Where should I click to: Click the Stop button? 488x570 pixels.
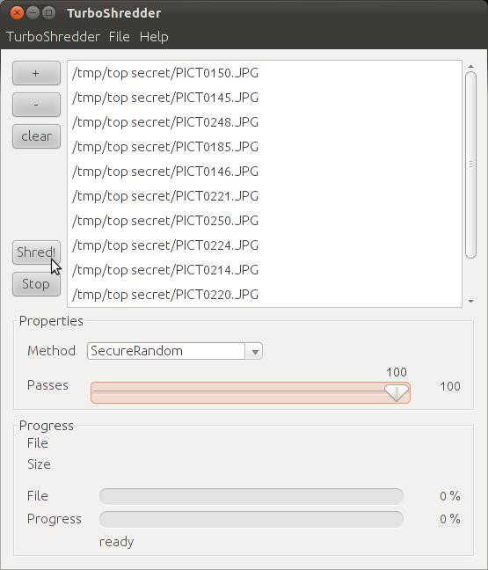36,284
